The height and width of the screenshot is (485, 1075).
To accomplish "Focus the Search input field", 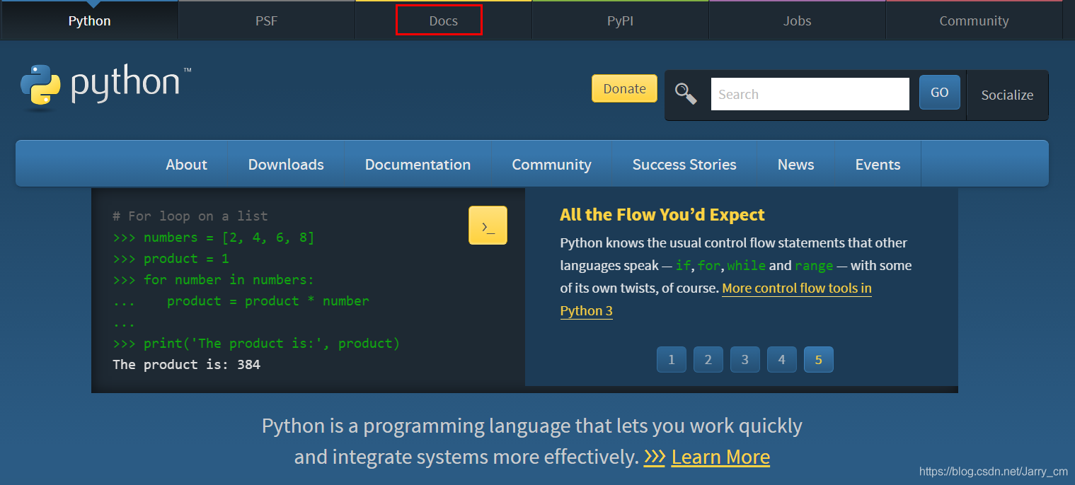I will coord(810,94).
